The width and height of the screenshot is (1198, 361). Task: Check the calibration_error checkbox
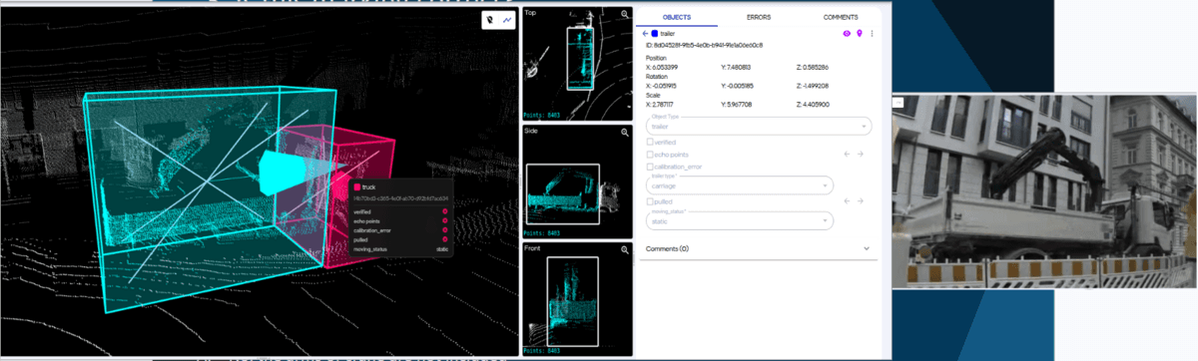[x=651, y=166]
